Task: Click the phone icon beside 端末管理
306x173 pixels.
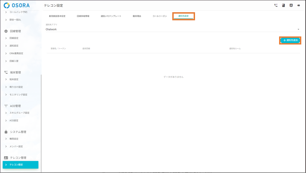Action: [x=6, y=72]
